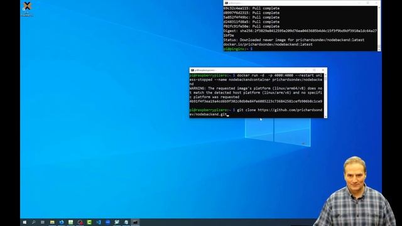402x226 pixels.
Task: Click the bright green taskbar app icon
Action: pyautogui.click(x=89, y=222)
